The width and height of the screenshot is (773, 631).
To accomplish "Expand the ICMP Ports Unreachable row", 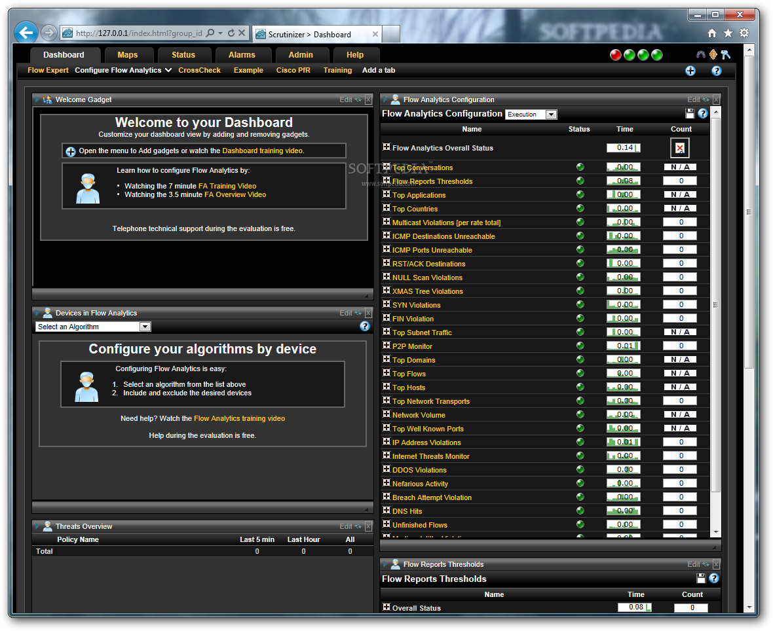I will tap(387, 249).
